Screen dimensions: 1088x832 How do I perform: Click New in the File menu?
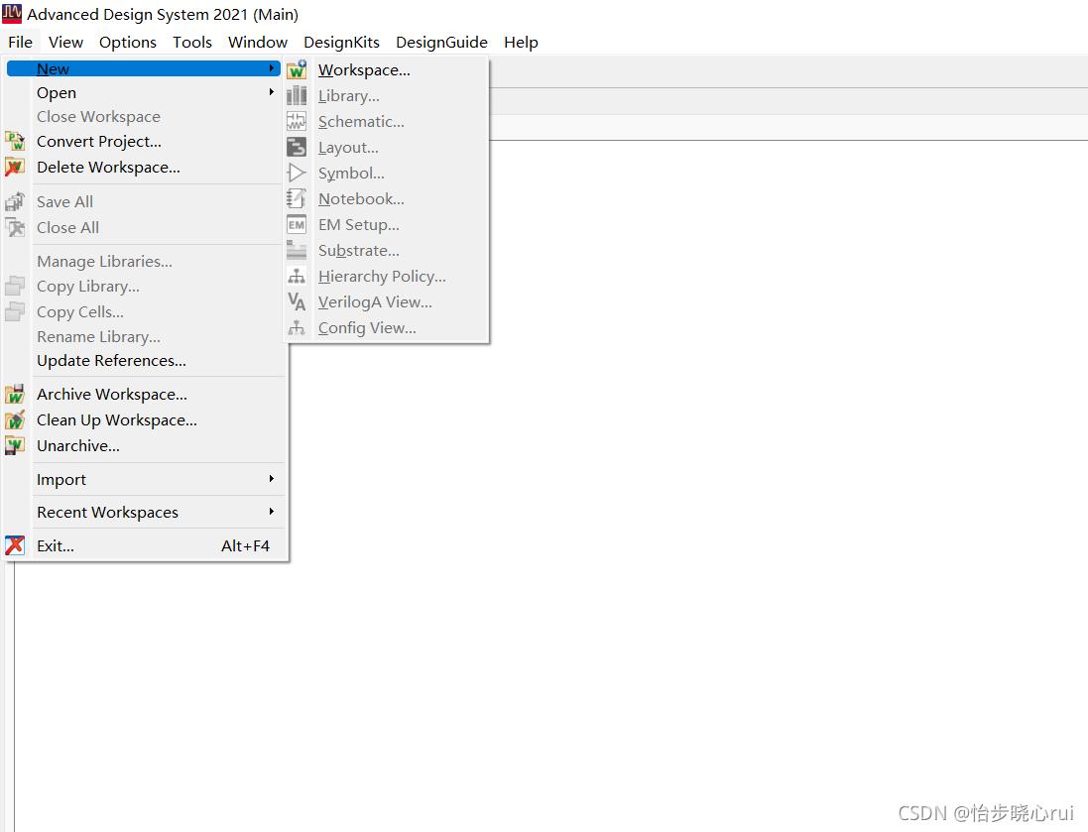(144, 68)
